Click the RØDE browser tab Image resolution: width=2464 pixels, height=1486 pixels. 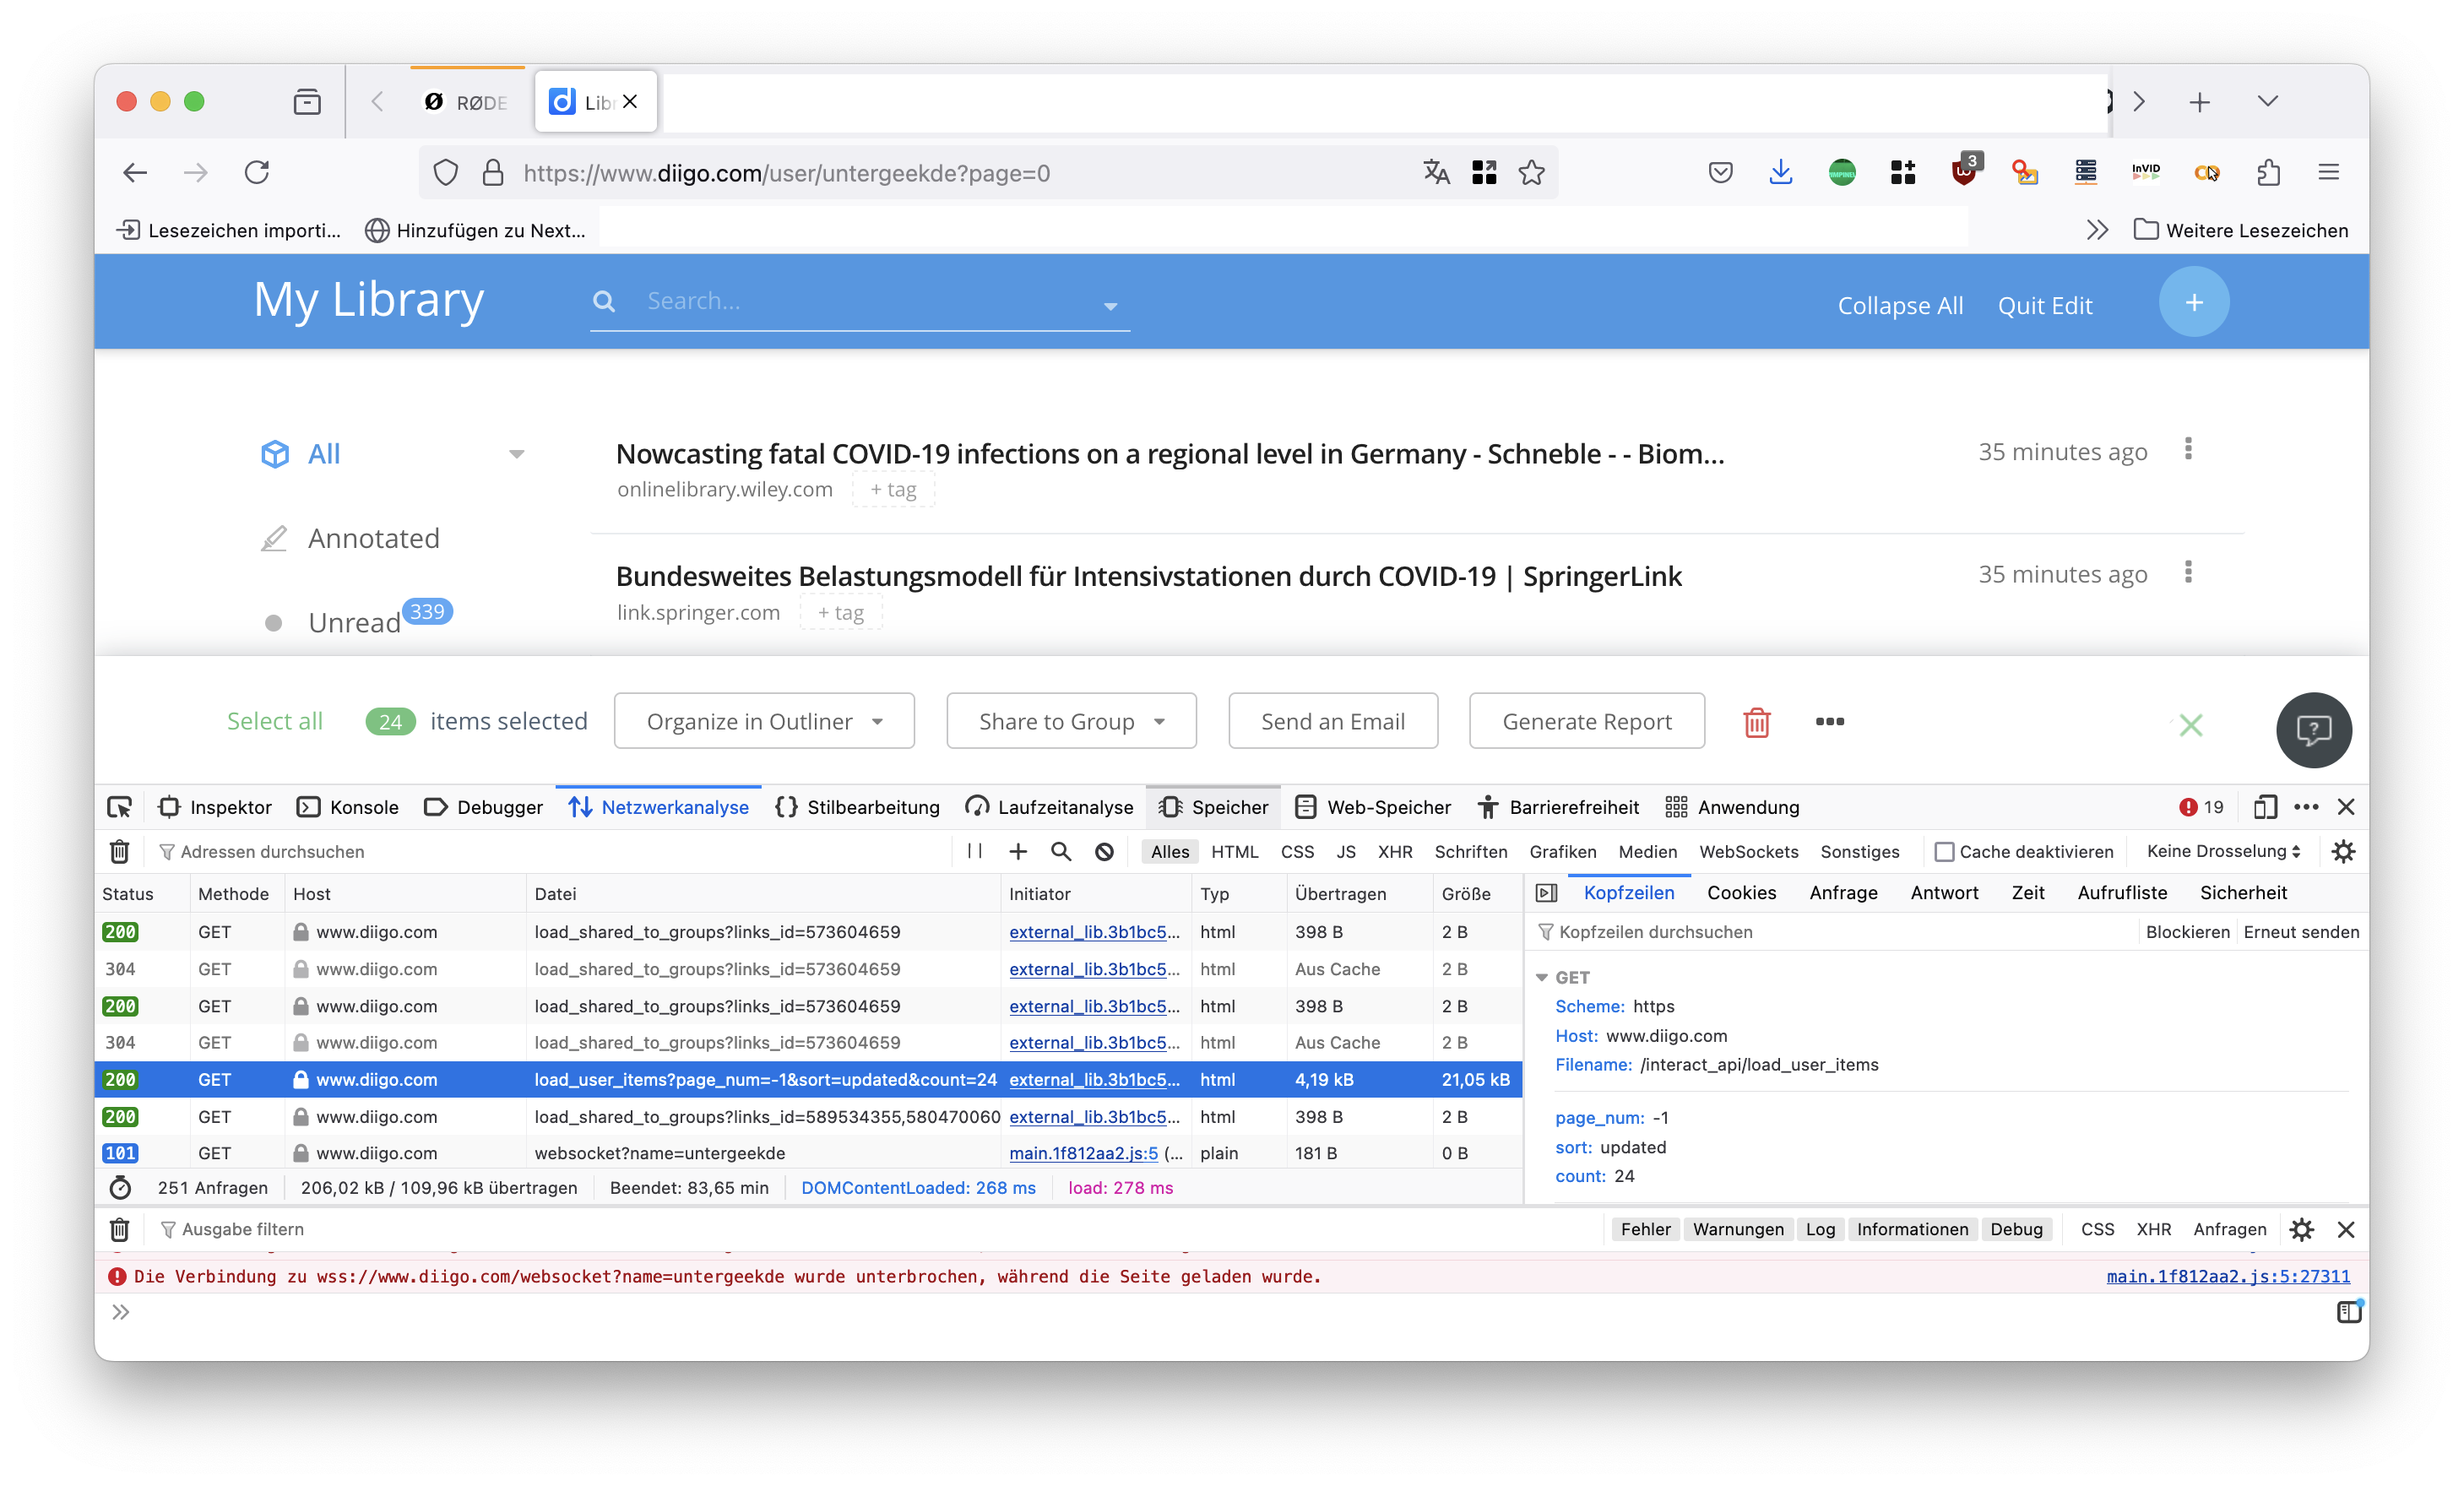(468, 102)
